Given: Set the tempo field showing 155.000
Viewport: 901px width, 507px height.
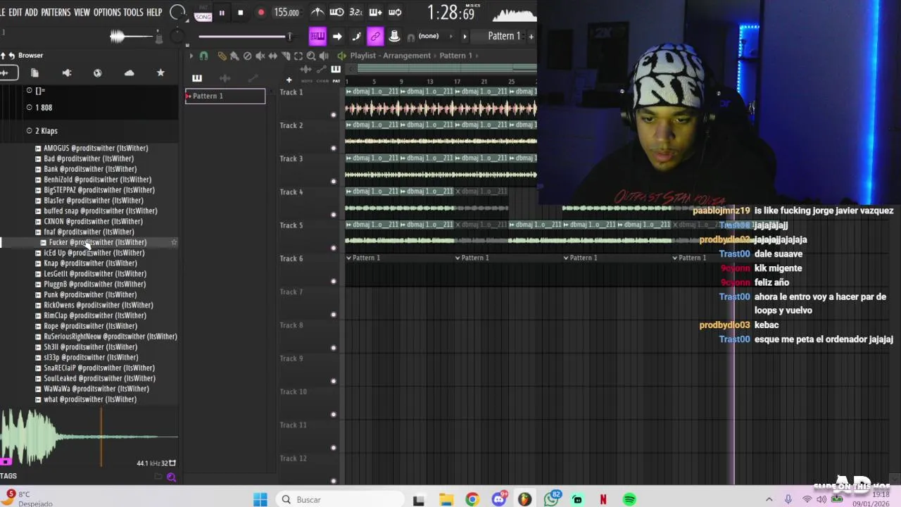Looking at the screenshot, I should [x=286, y=13].
